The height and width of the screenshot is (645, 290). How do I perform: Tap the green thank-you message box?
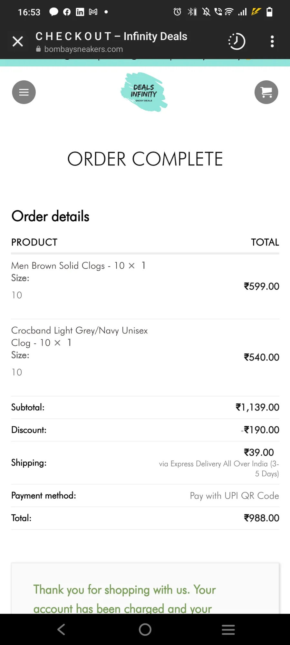point(145,589)
